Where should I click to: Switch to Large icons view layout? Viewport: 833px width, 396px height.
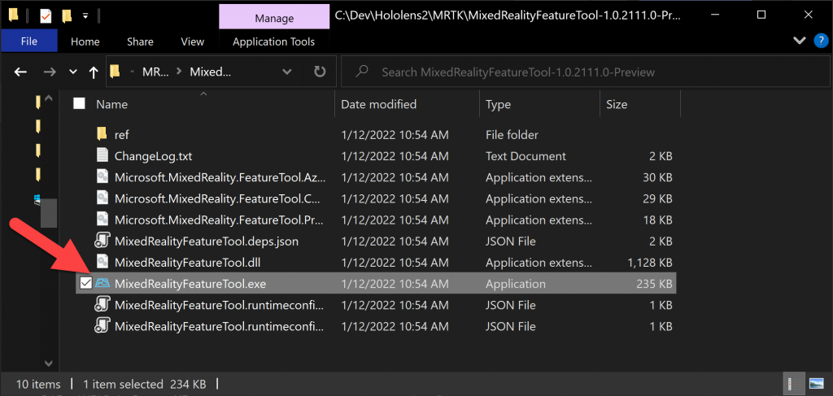click(x=816, y=383)
